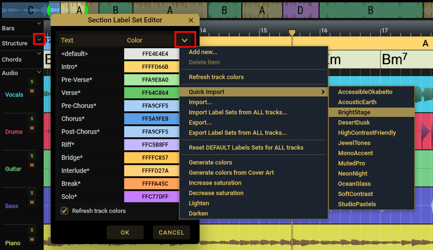Click the Text column header
Image resolution: width=433 pixels, height=250 pixels.
tap(67, 40)
